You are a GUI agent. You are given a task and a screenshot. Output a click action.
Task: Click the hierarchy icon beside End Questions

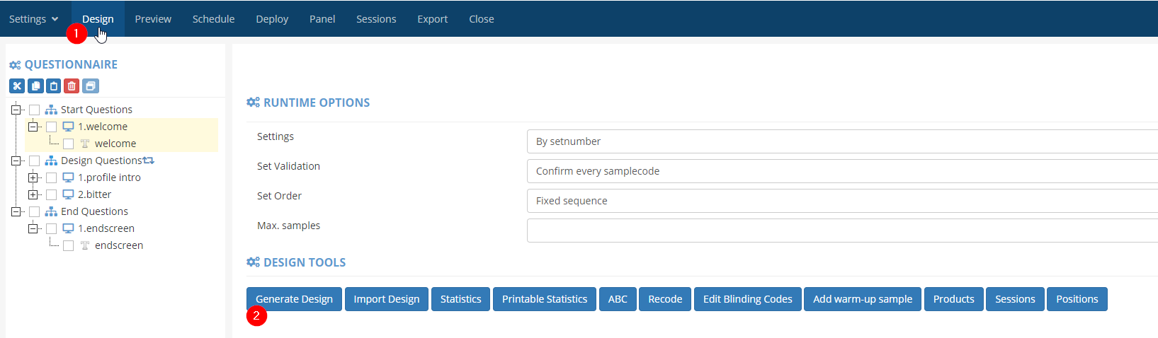coord(51,211)
